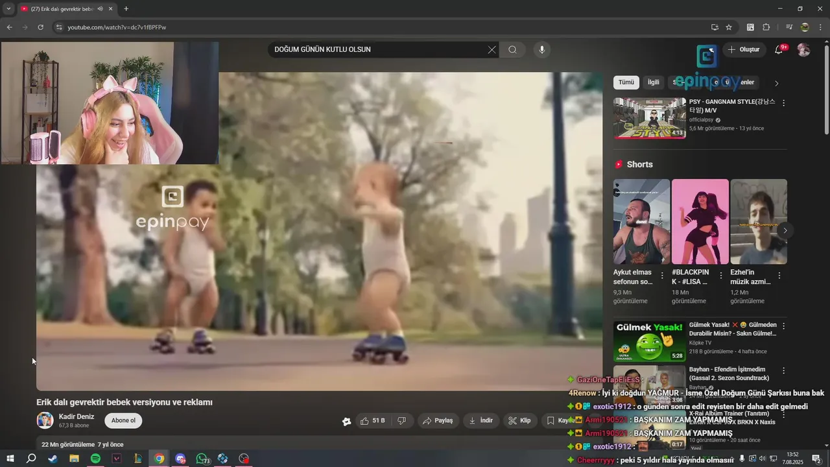Open options for BLACKPINK LISA short
830x467 pixels.
720,276
